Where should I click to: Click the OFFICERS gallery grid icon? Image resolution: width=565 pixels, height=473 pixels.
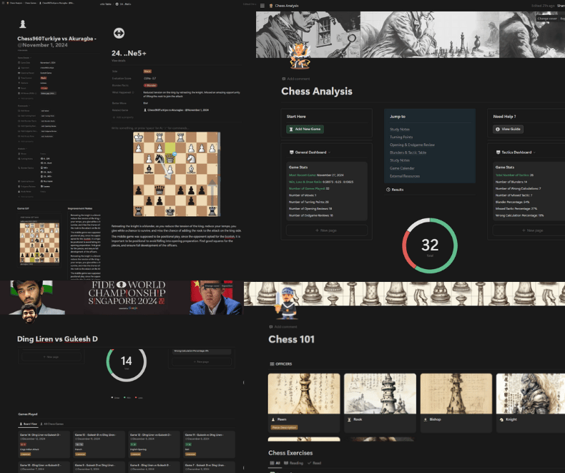272,364
